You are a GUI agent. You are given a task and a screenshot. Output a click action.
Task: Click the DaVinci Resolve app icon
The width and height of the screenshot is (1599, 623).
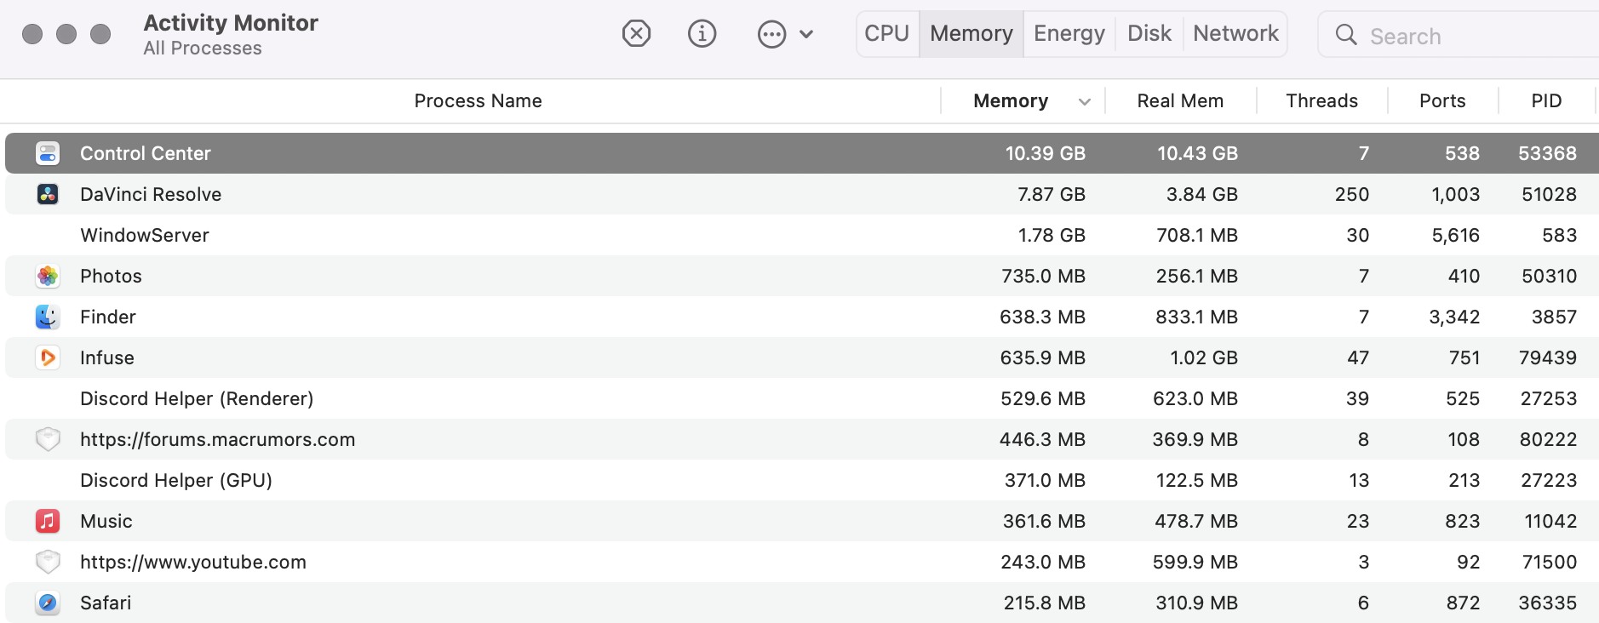point(48,194)
